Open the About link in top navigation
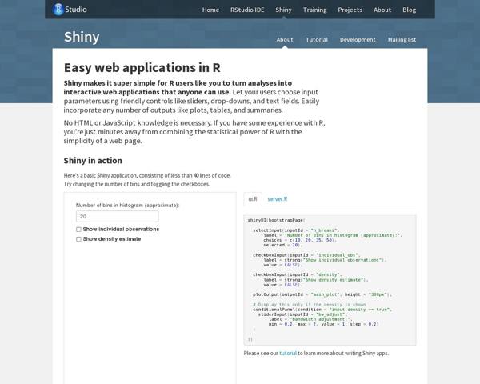Screen dimensions: 480x384 382,10
